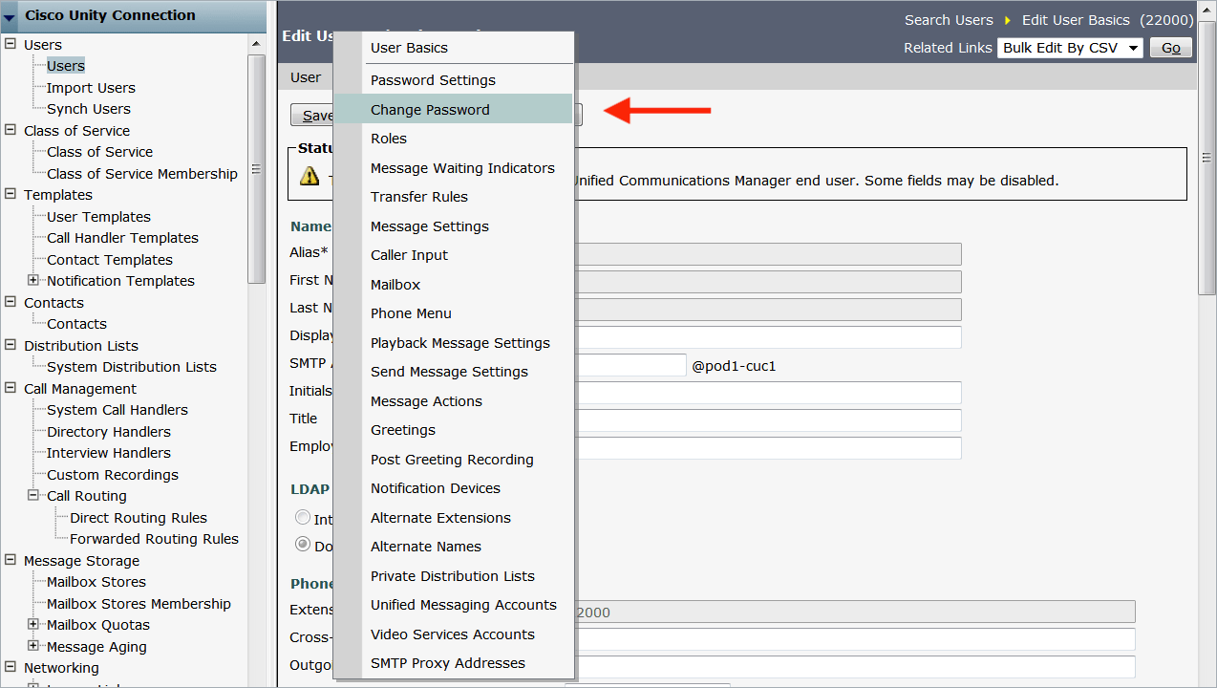Expand the Message Aging node
This screenshot has width=1217, height=688.
click(33, 646)
